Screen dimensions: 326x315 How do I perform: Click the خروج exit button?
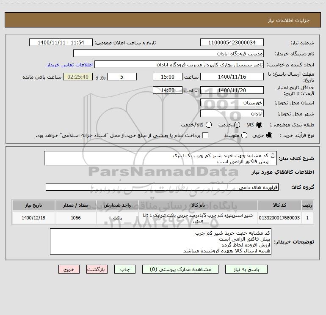click(x=69, y=269)
